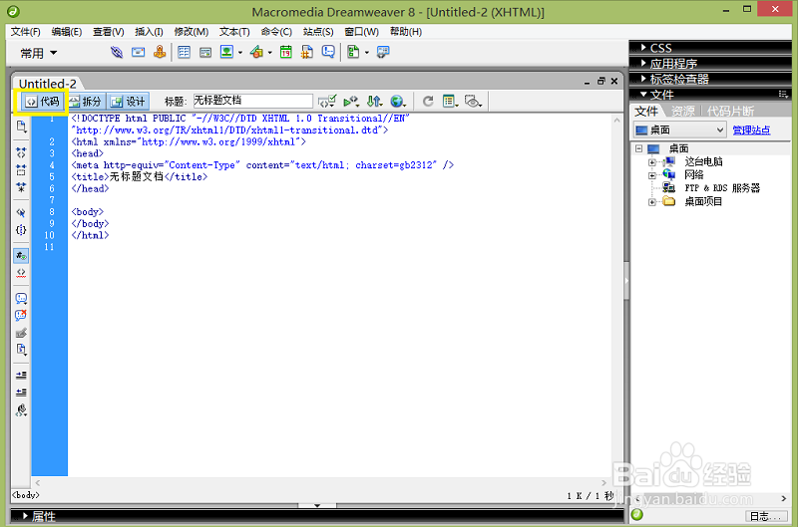This screenshot has height=527, width=798.
Task: Click the Images insert icon
Action: click(226, 52)
